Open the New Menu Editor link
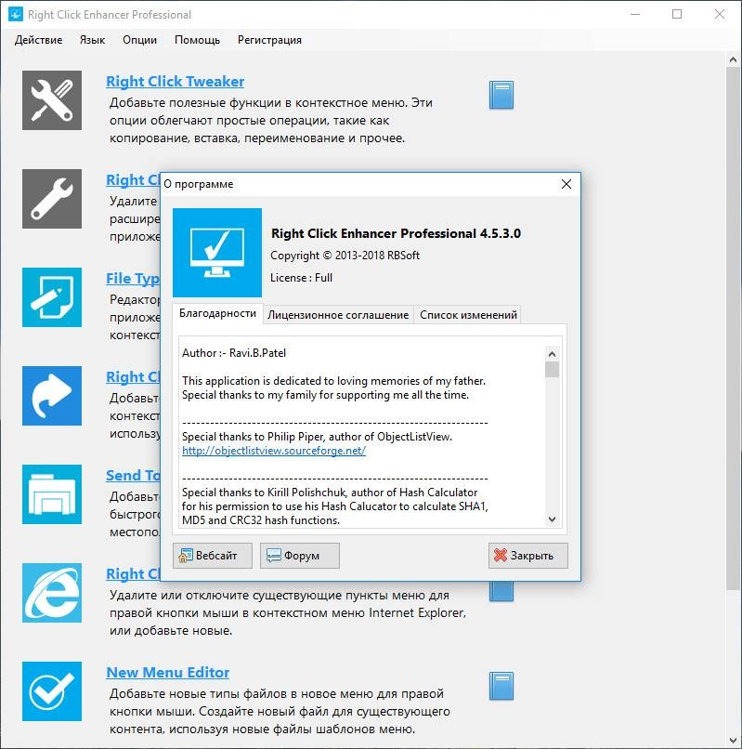The width and height of the screenshot is (742, 749). [167, 672]
